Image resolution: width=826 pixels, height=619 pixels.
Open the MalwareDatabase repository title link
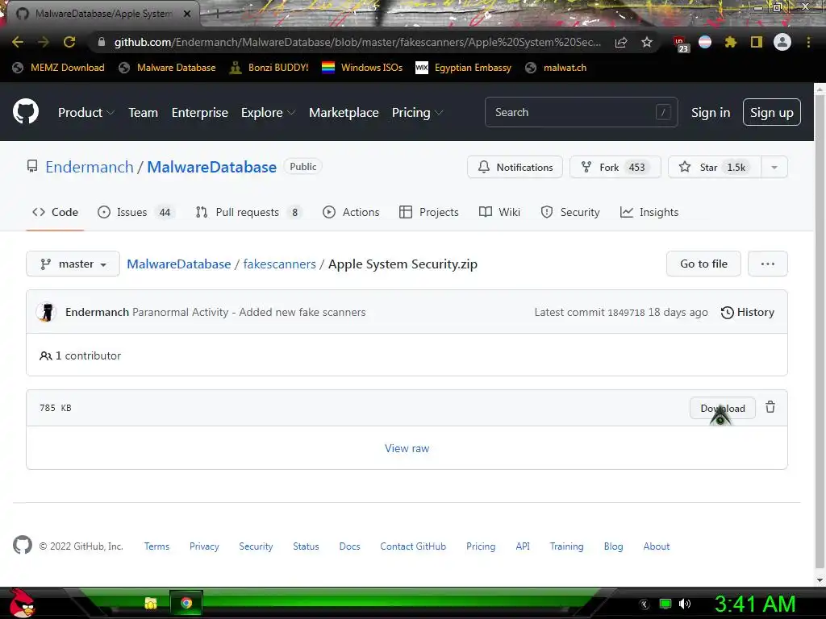[x=212, y=167]
